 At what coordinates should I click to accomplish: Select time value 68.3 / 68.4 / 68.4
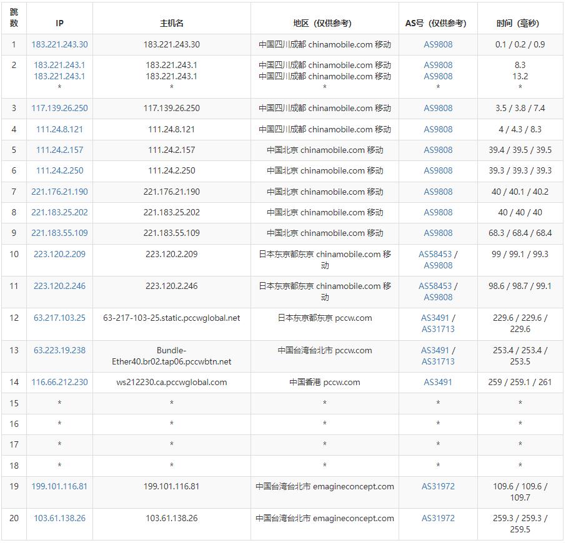pyautogui.click(x=520, y=233)
